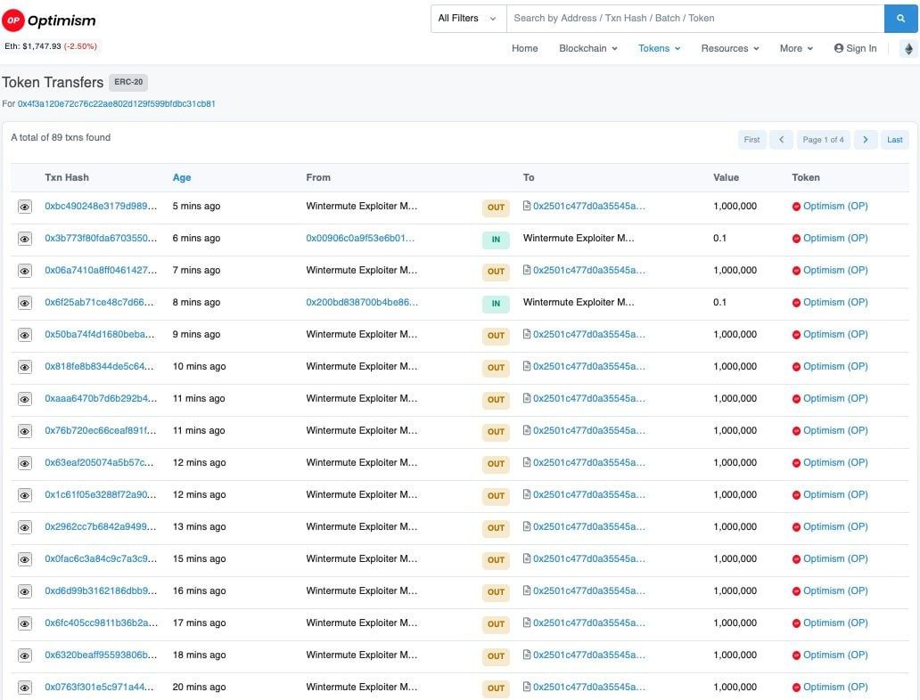Open address 0x4f3a120e72c76c22ae802d129f599bfdbc31cb81
920x700 pixels.
tap(116, 104)
